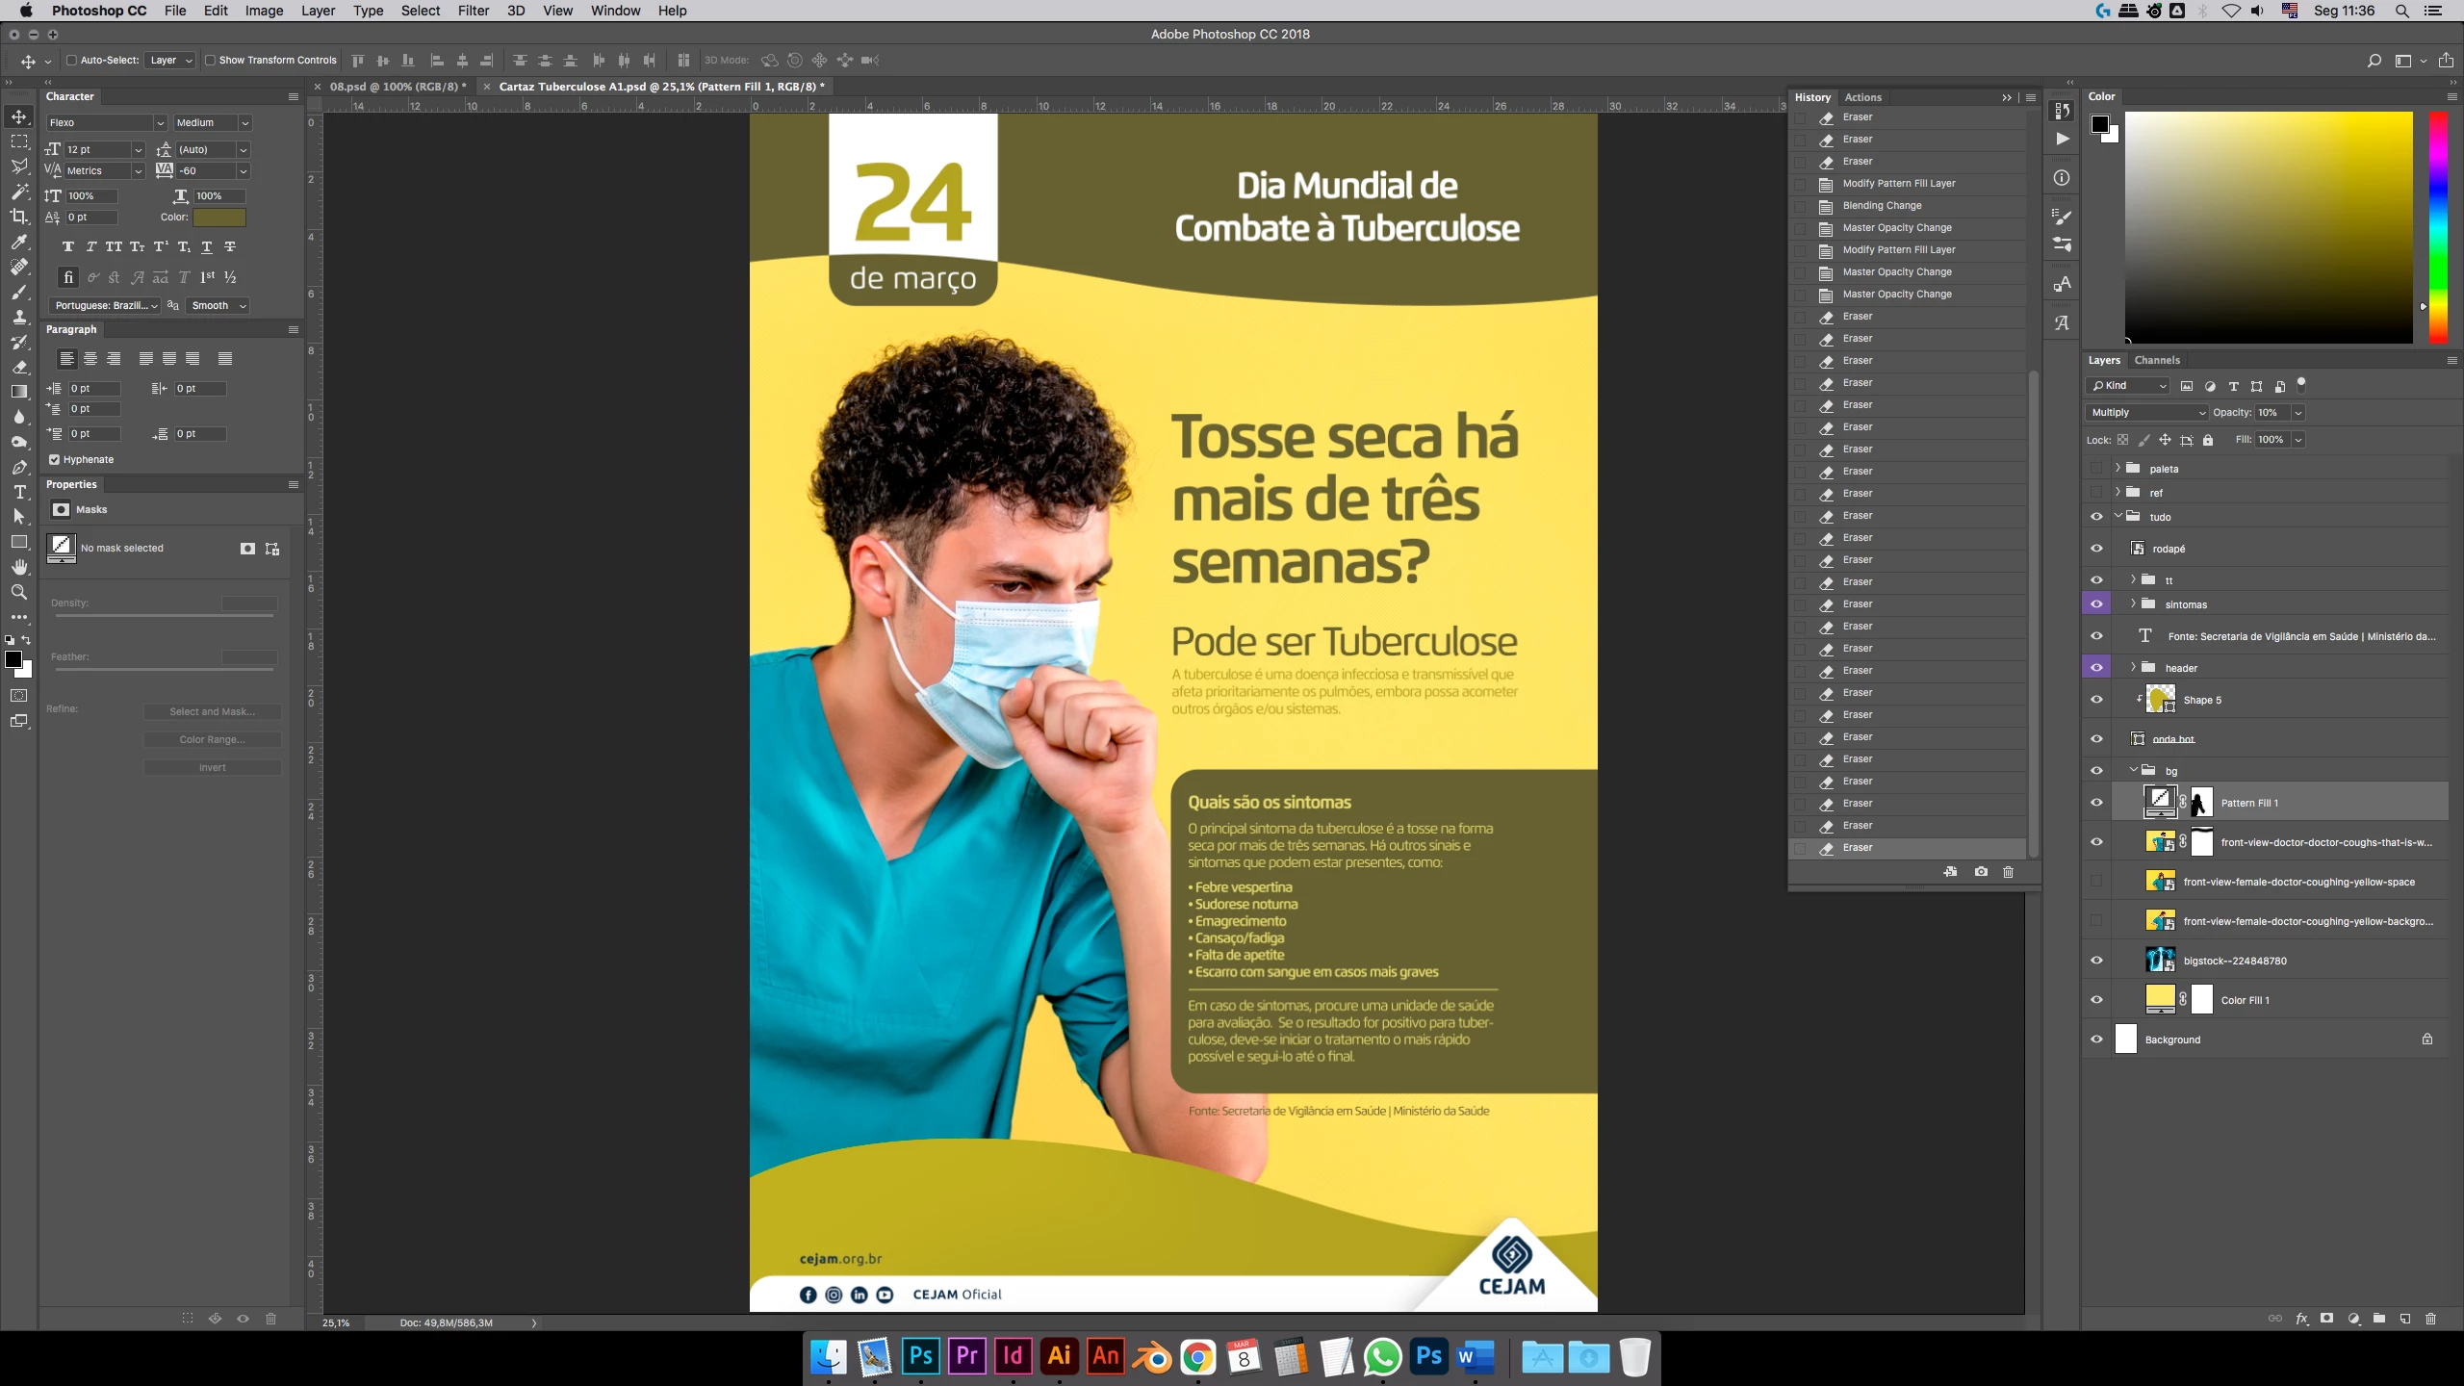Select the Horizontal Type tool
This screenshot has width=2464, height=1386.
click(19, 492)
